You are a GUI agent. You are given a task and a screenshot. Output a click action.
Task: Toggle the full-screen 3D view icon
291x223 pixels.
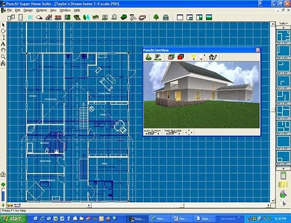click(x=209, y=17)
